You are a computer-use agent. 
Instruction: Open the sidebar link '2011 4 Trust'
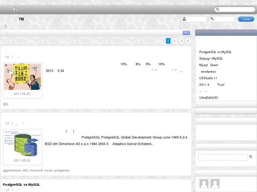(212, 85)
